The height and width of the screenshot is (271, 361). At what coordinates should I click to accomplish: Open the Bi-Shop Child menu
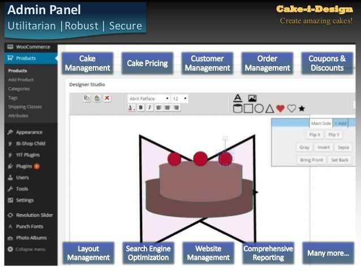(x=31, y=144)
